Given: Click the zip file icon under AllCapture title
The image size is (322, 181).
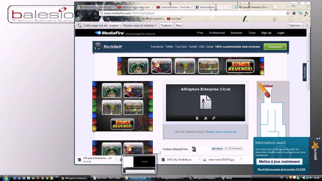Looking at the screenshot, I should pos(206,102).
